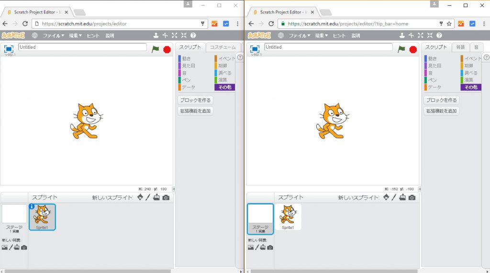This screenshot has width=490, height=273.
Task: Switch to コスチューム tab in left window
Action: tap(223, 47)
